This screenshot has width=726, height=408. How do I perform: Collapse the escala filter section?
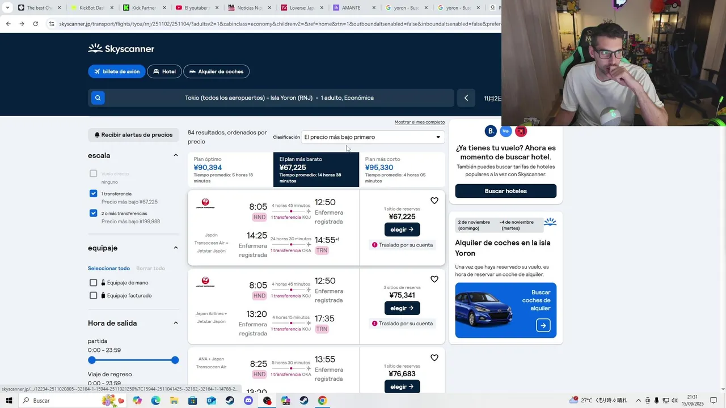[176, 155]
